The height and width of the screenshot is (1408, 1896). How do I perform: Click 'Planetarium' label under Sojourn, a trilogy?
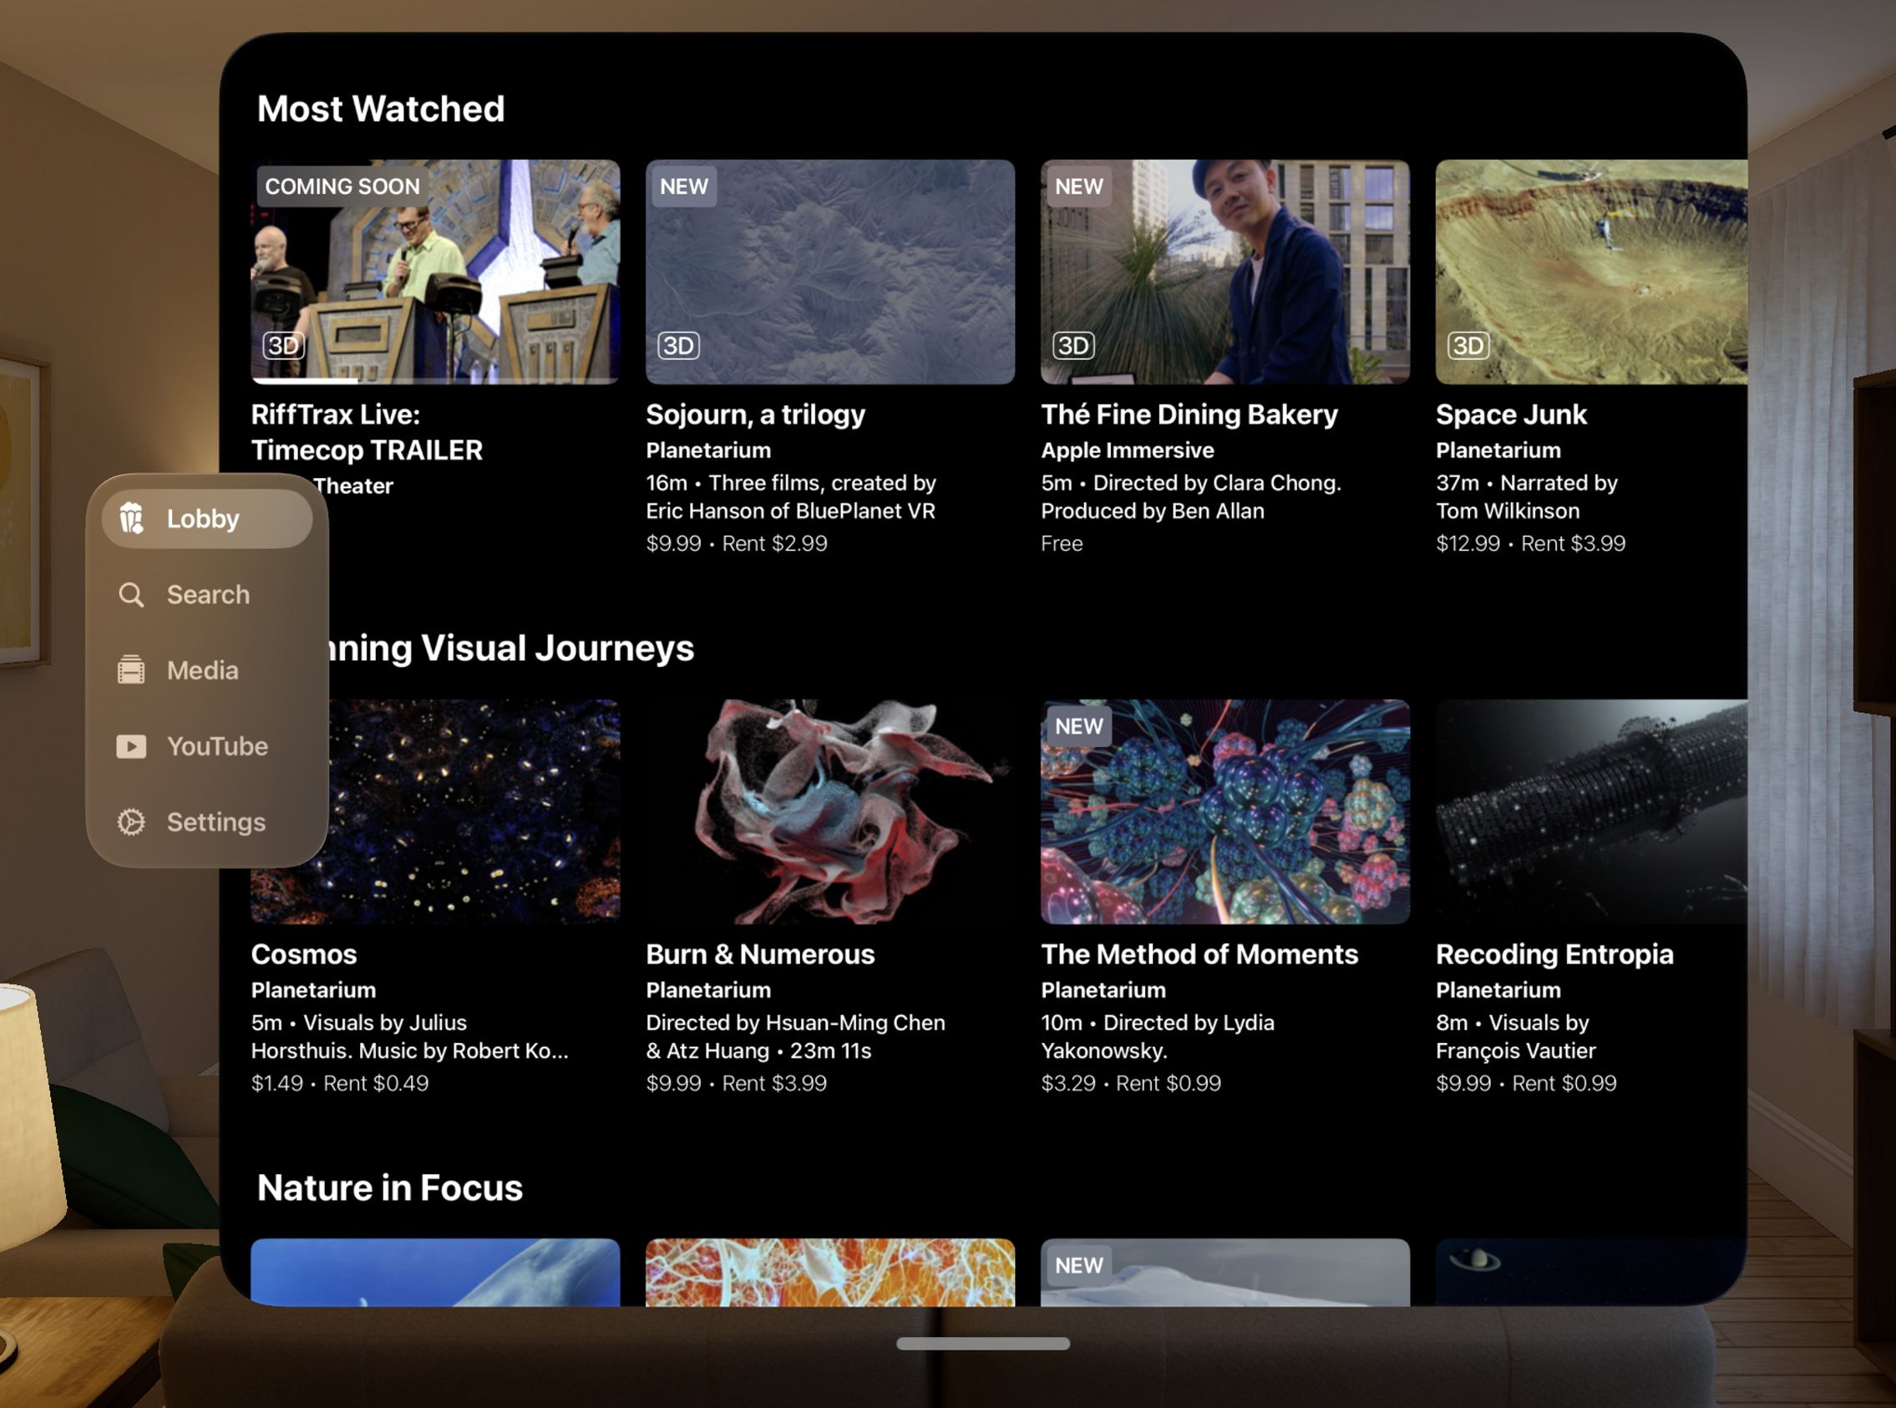click(x=708, y=450)
